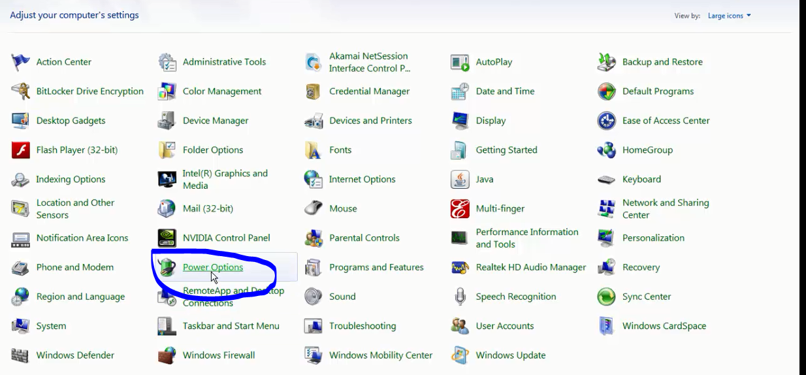Open the Power Options link
Screen dimensions: 806x375
213,267
